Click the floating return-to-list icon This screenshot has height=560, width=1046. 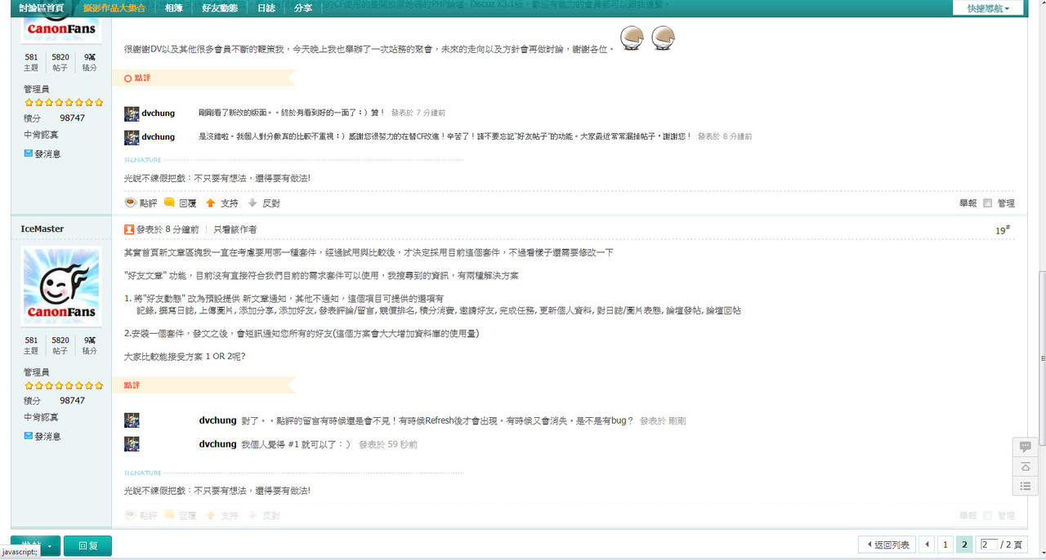tap(1025, 486)
